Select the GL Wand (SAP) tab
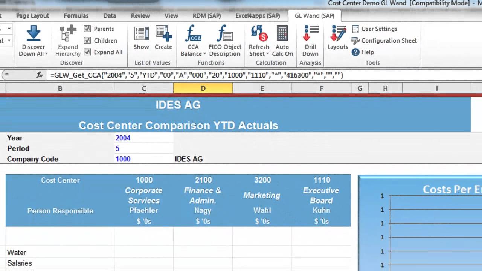Image resolution: width=482 pixels, height=271 pixels. tap(314, 16)
